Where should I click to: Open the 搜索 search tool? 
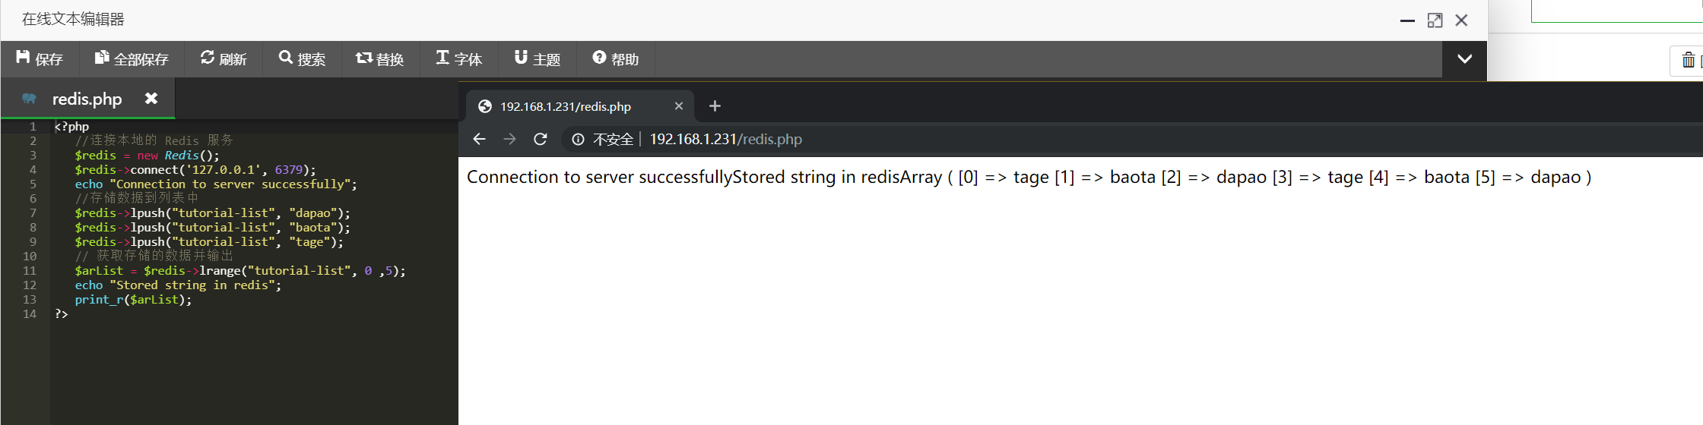point(302,59)
